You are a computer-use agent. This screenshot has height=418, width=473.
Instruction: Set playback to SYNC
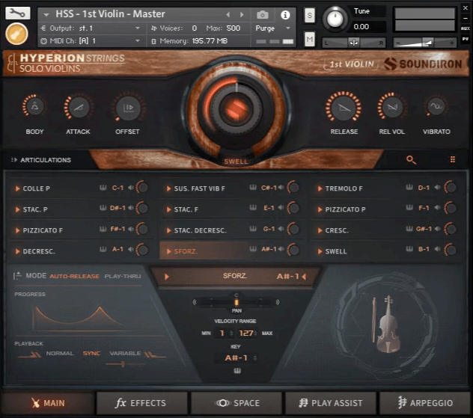(91, 353)
